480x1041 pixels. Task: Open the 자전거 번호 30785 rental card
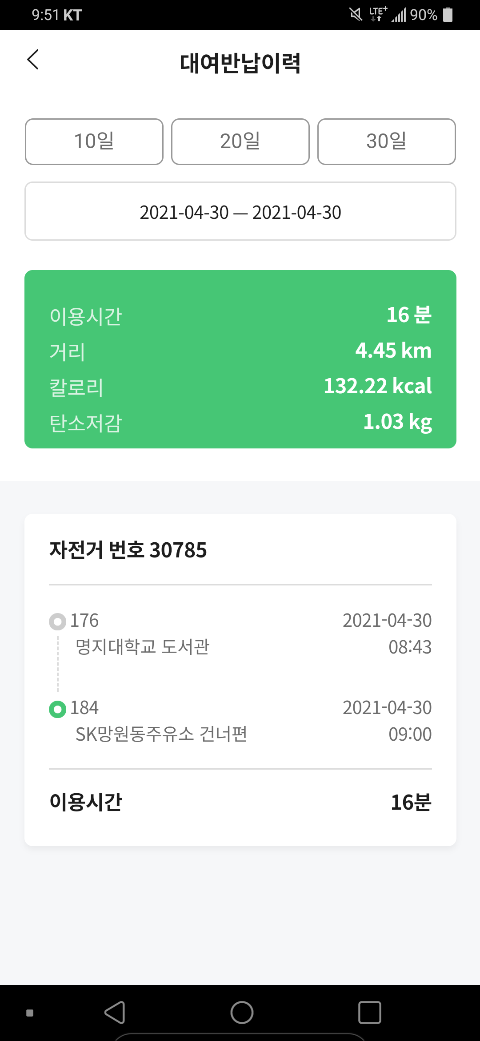click(240, 680)
